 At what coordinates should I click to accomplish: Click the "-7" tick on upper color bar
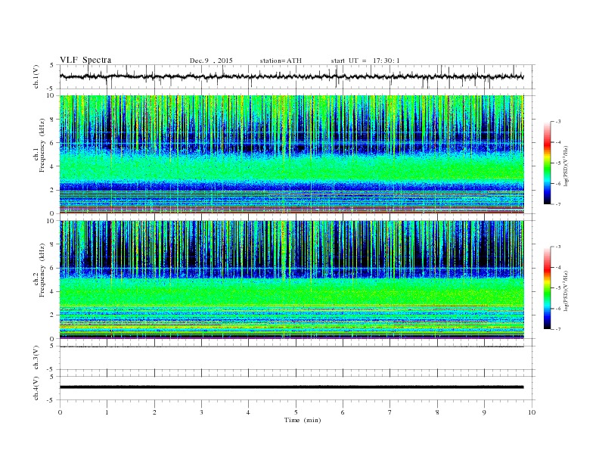click(558, 204)
